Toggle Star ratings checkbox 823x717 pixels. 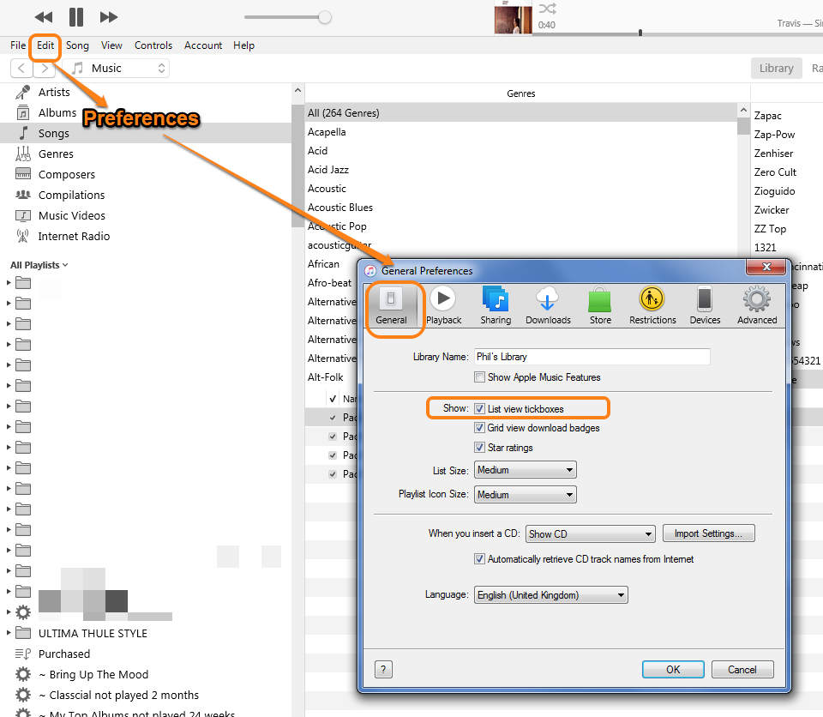click(479, 448)
